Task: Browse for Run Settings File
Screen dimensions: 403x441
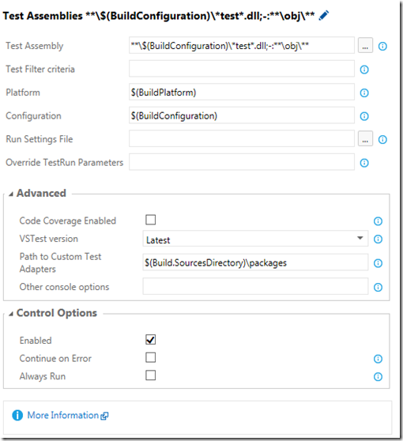Action: [365, 138]
